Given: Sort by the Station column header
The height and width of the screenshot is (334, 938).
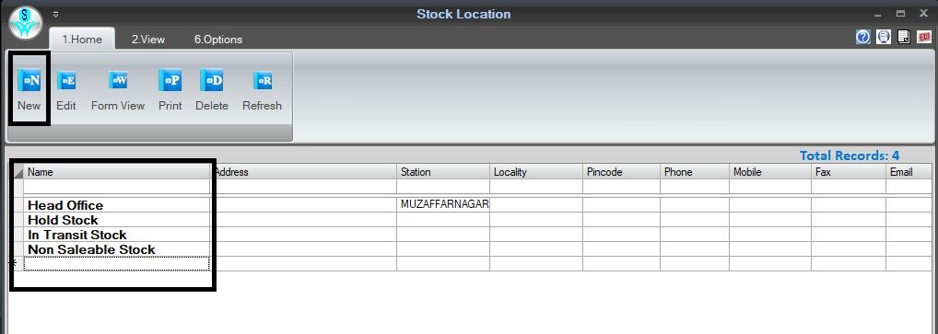Looking at the screenshot, I should coord(442,172).
